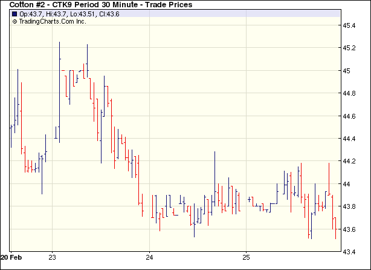Select the 25 date marker on x-axis

pyautogui.click(x=247, y=258)
